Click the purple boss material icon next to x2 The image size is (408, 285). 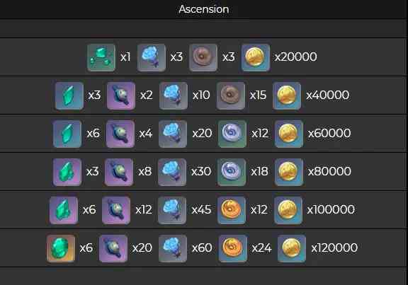[x=121, y=95]
